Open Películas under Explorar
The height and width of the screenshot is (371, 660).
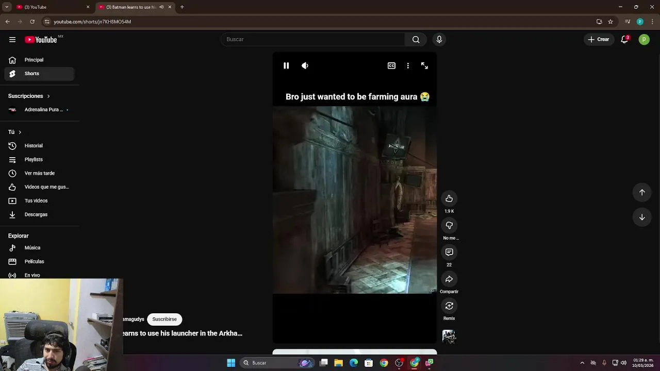[39, 262]
